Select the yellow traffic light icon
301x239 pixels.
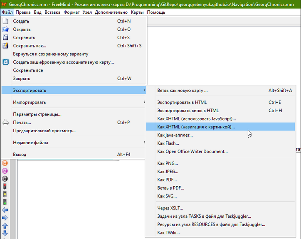tap(5, 195)
